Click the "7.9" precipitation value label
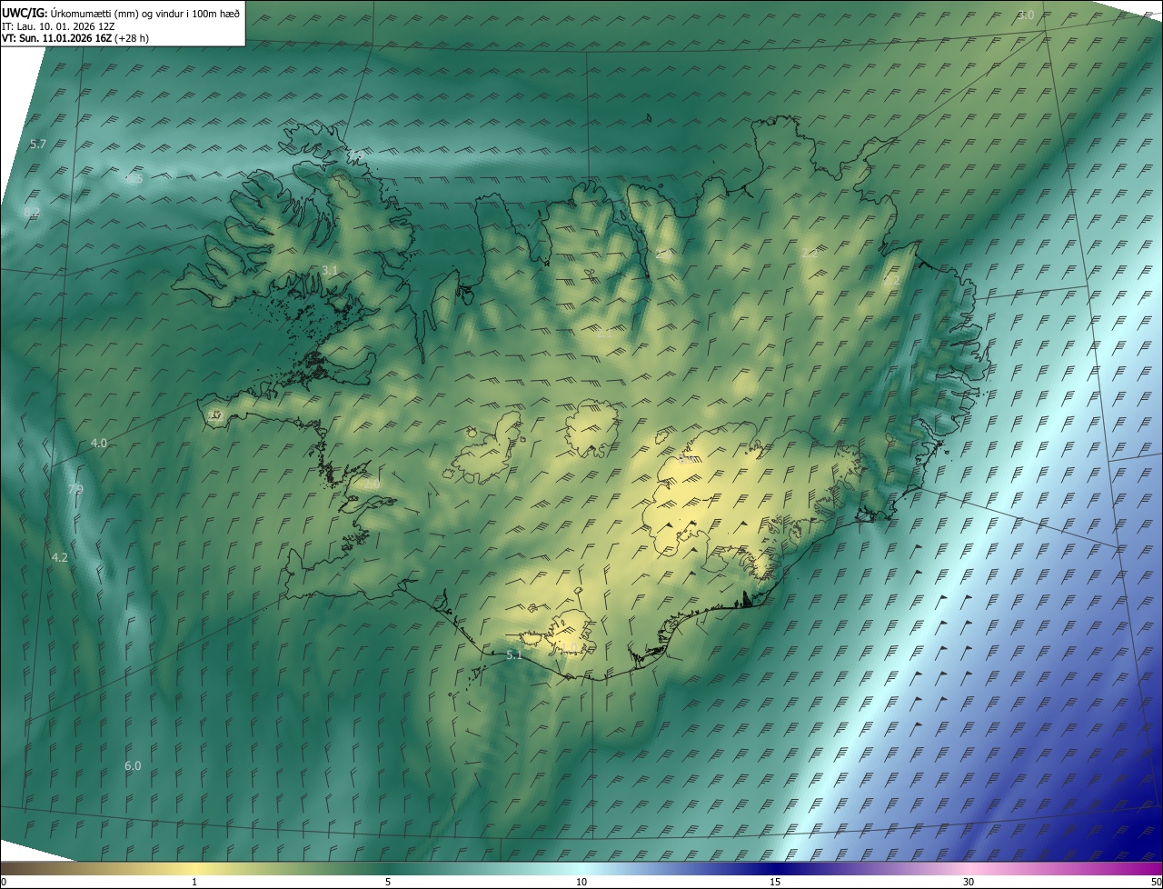This screenshot has height=889, width=1163. tap(75, 490)
